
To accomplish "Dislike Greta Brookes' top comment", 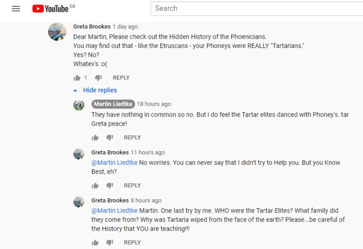I will (98, 78).
